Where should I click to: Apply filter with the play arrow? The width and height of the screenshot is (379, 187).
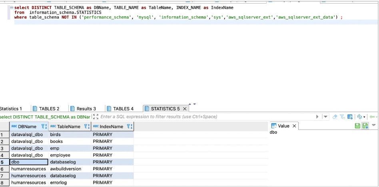pos(317,117)
